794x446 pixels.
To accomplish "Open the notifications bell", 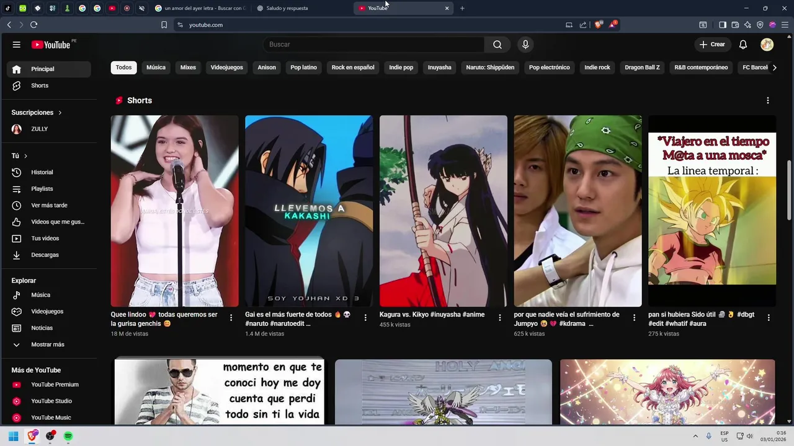I will pos(743,45).
